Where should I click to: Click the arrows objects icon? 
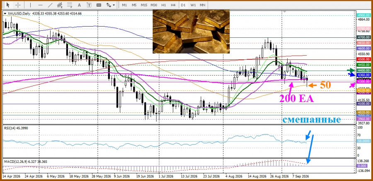pos(109,5)
